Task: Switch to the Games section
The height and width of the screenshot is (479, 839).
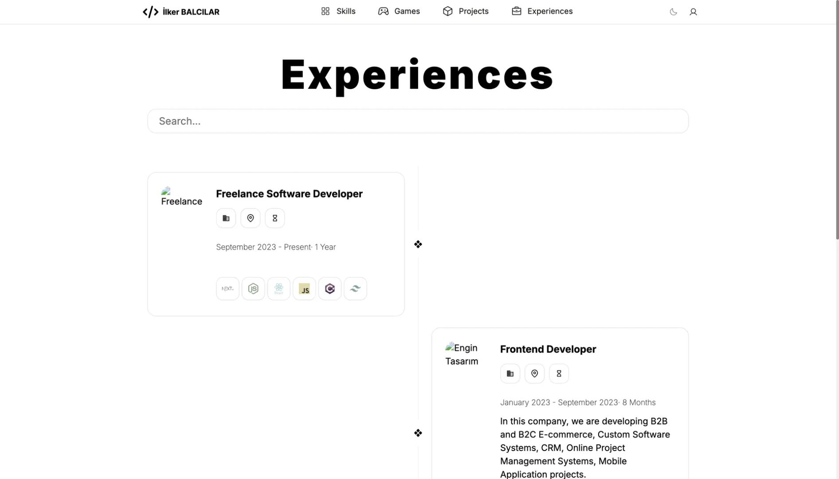Action: pyautogui.click(x=399, y=11)
